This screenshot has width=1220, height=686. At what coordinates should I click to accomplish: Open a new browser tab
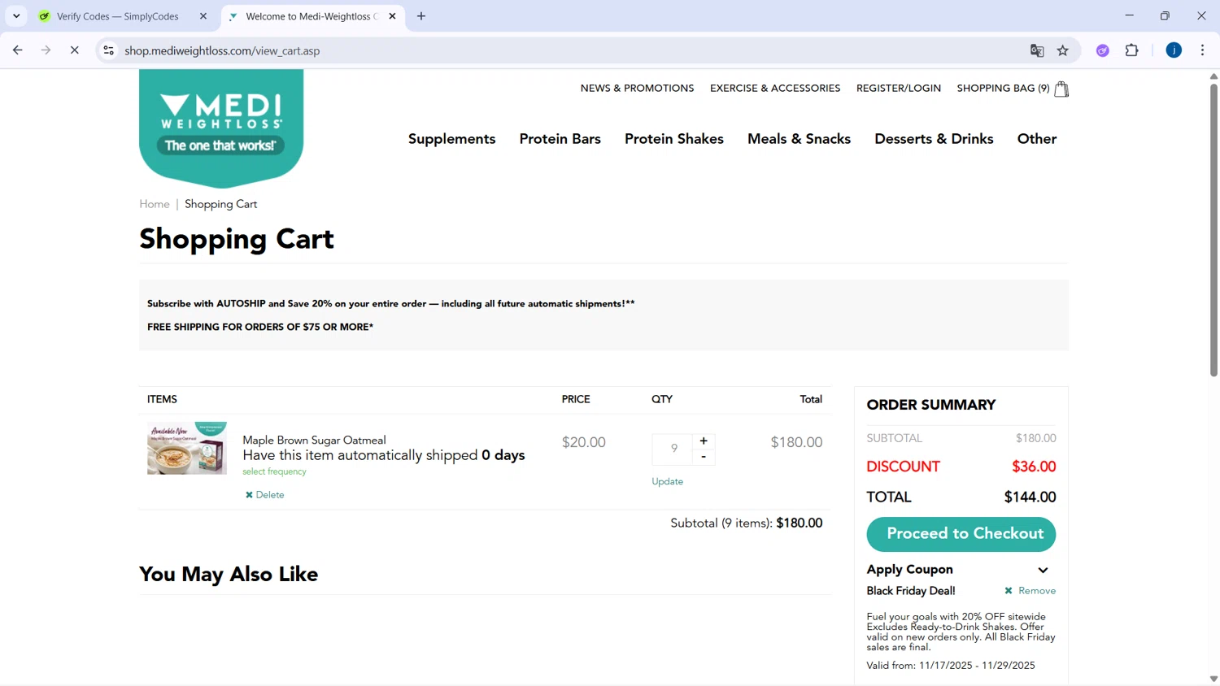point(421,16)
